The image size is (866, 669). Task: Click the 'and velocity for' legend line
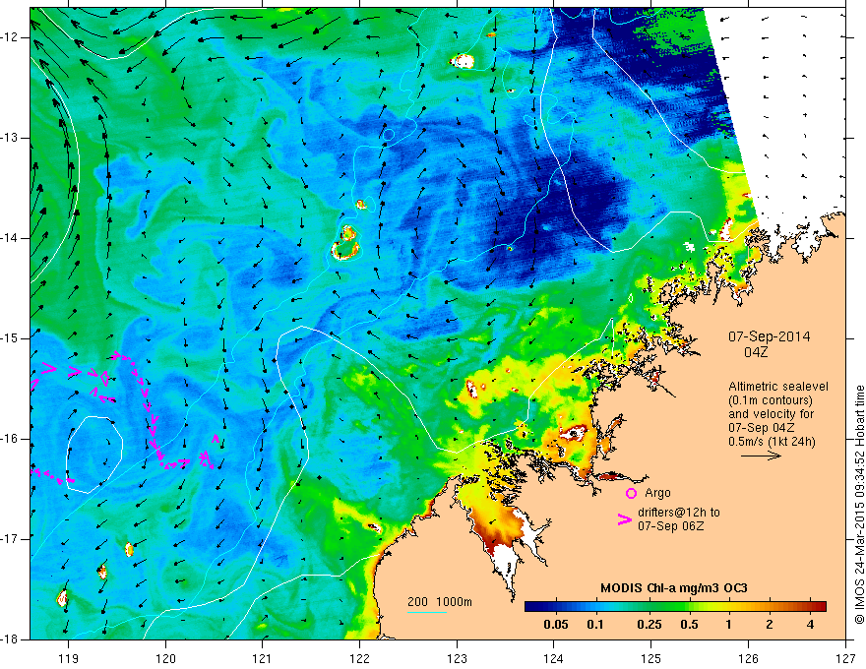point(771,413)
